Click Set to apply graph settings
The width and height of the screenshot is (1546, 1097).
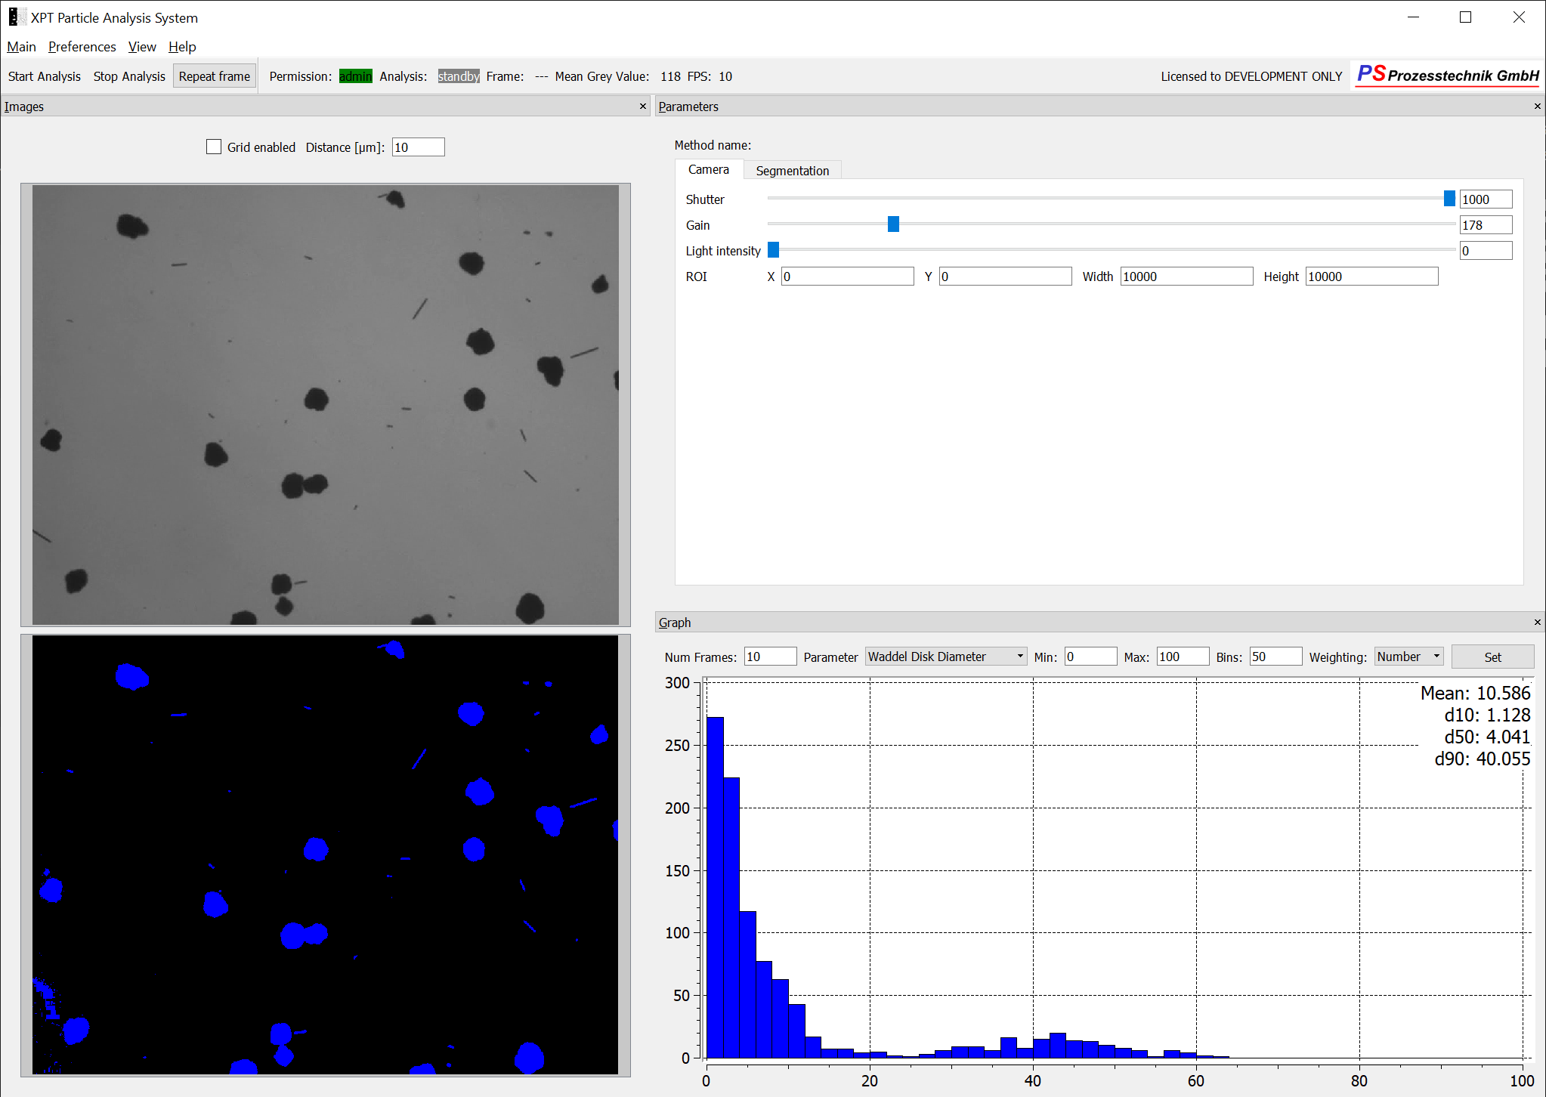(1492, 657)
